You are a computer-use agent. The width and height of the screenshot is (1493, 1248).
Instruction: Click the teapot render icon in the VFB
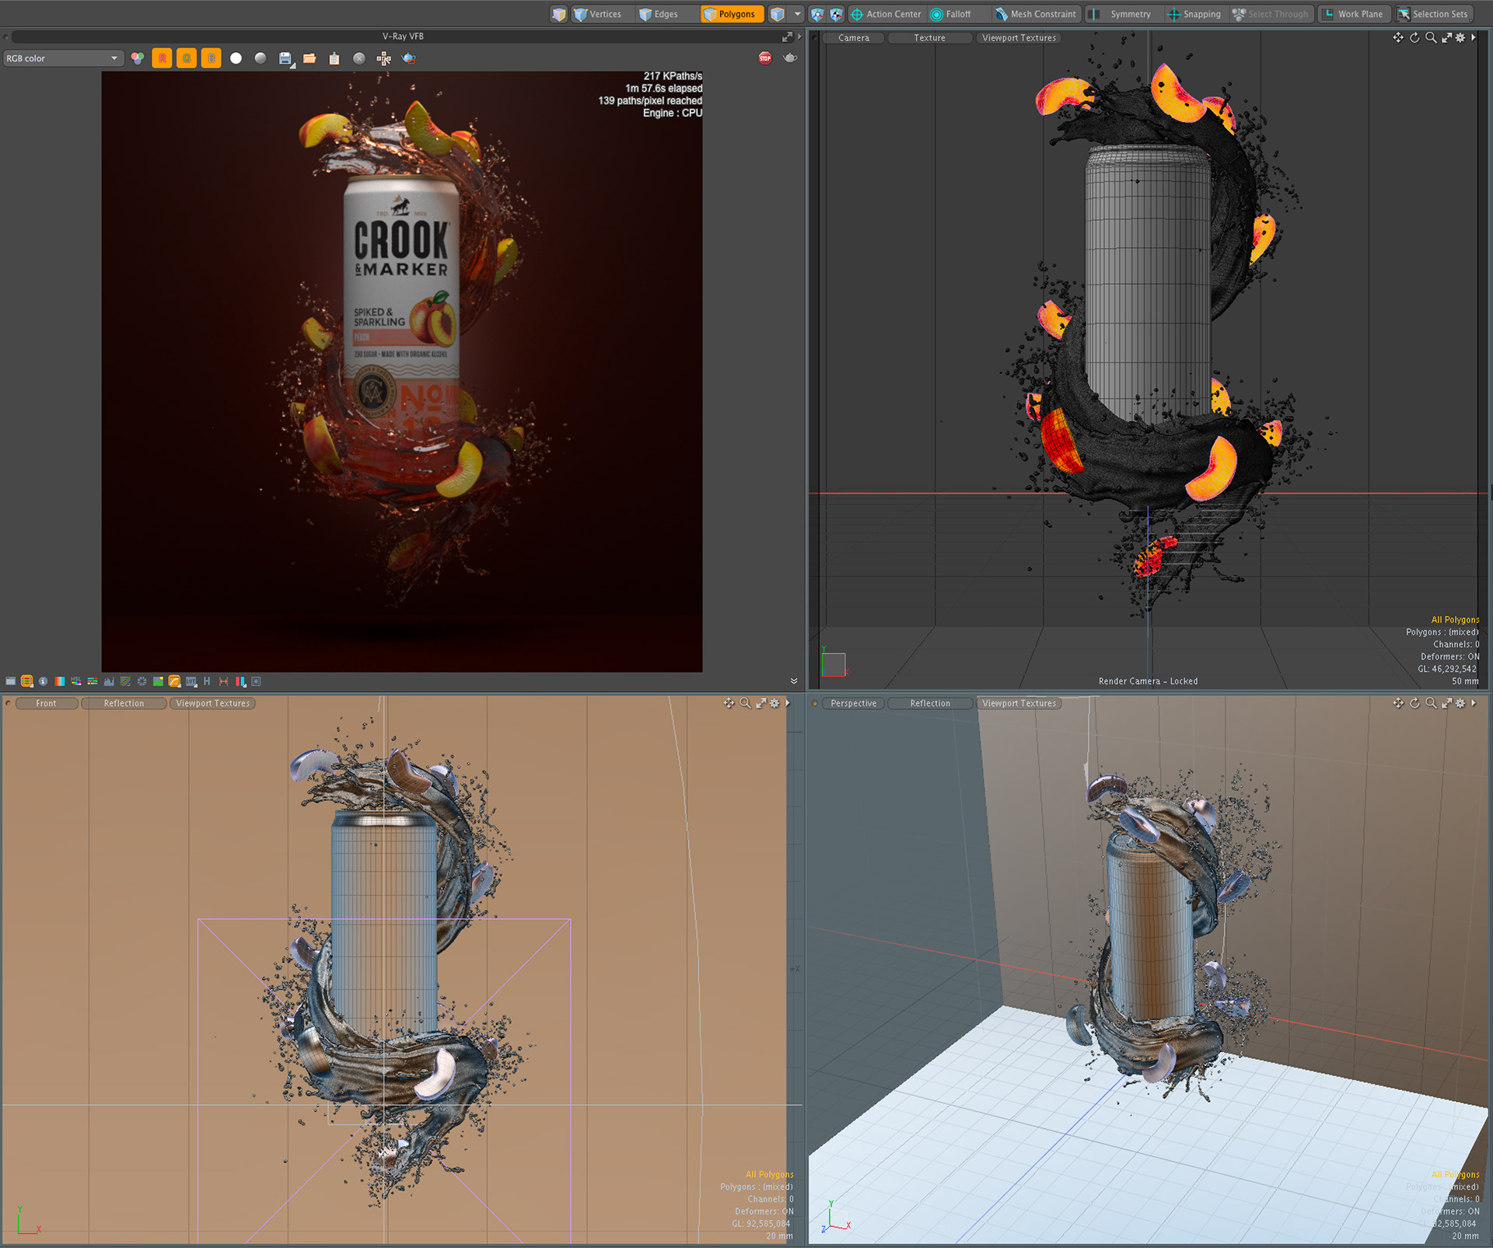coord(790,58)
